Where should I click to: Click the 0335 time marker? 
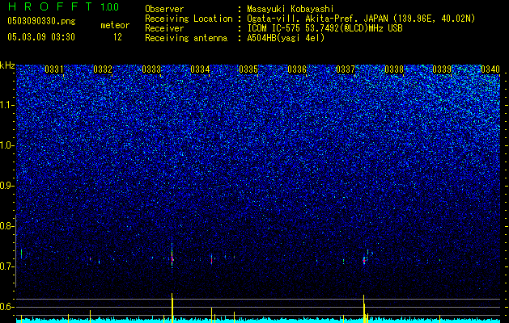(x=248, y=69)
